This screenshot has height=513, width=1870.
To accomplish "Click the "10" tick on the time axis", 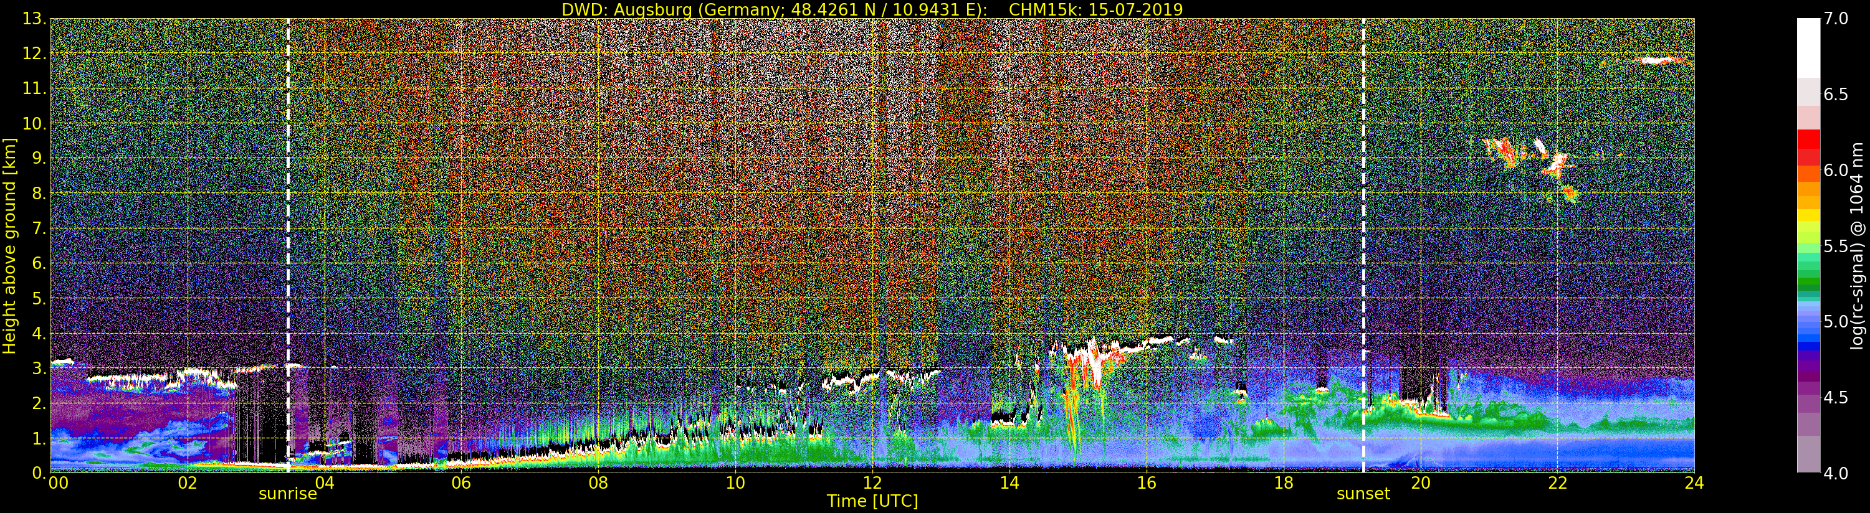I will (x=735, y=482).
